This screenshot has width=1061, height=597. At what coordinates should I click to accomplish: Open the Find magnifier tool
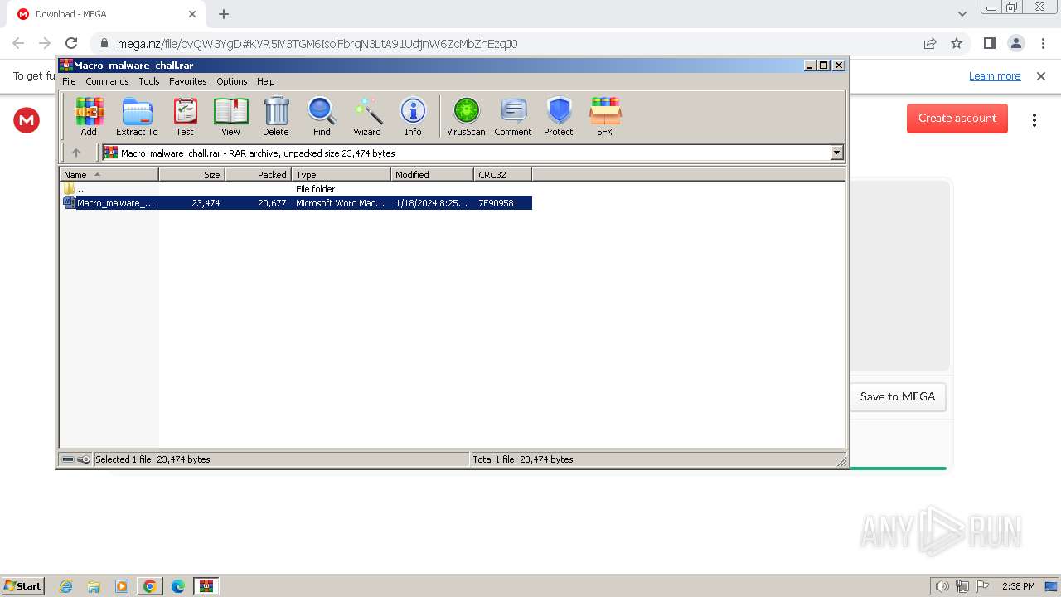point(322,116)
